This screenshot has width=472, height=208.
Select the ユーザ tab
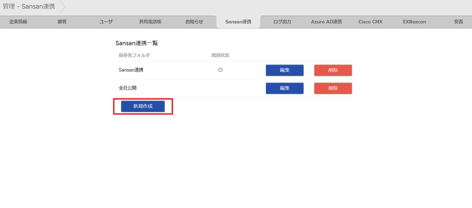106,22
